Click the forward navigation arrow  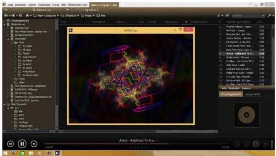tap(13, 16)
